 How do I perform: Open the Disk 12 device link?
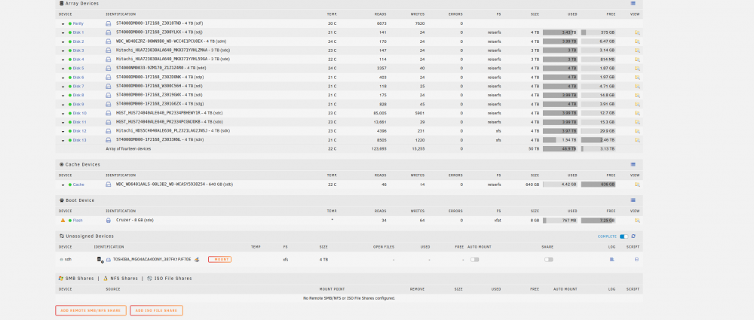click(80, 131)
